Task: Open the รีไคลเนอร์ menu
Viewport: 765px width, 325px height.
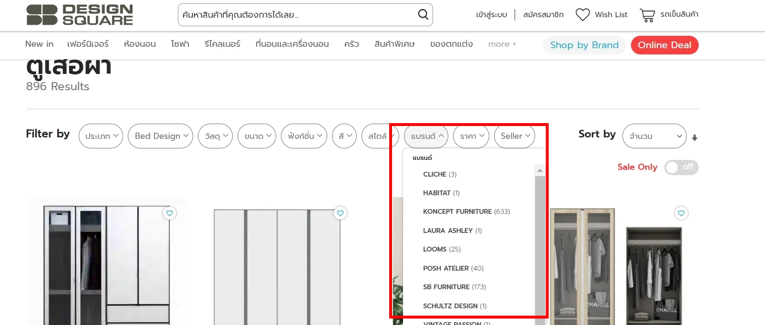Action: tap(222, 44)
